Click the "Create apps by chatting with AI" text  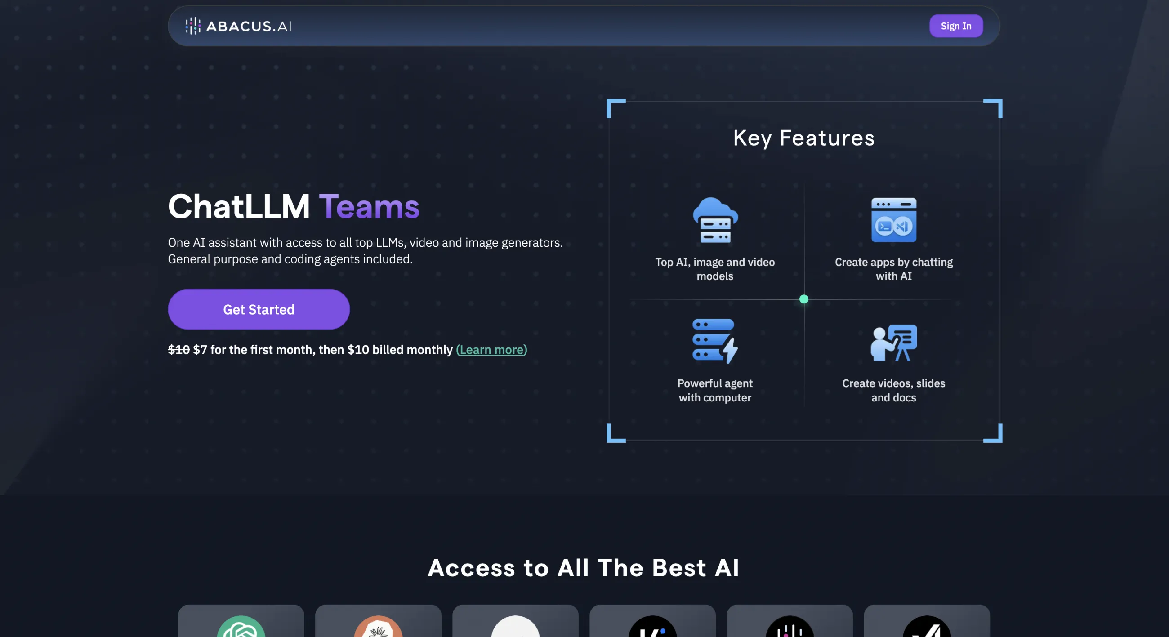(893, 269)
